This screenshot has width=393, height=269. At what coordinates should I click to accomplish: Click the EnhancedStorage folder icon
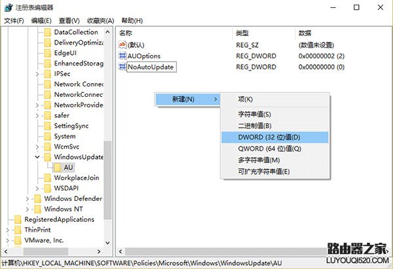click(x=47, y=63)
